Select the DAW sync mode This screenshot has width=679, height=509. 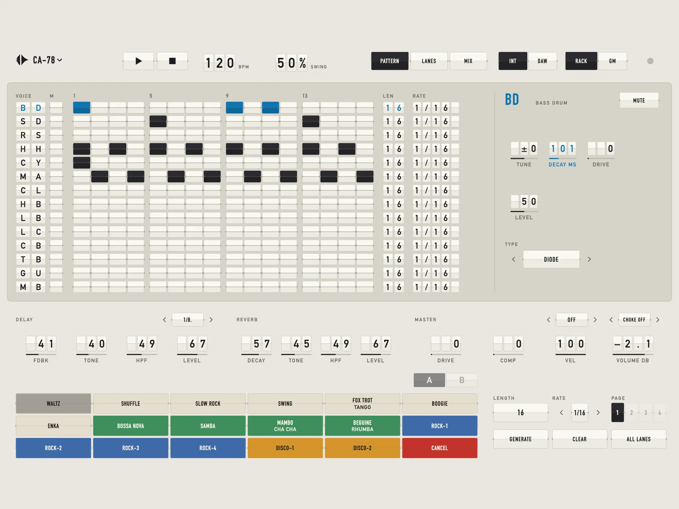[x=542, y=61]
